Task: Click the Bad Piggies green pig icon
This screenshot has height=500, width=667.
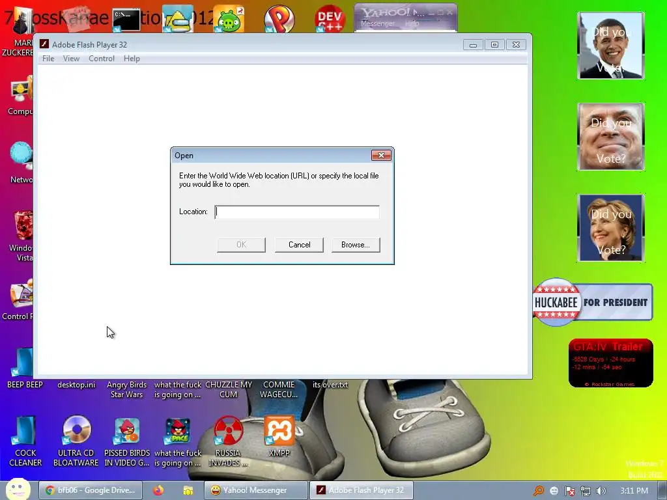Action: coord(229,20)
